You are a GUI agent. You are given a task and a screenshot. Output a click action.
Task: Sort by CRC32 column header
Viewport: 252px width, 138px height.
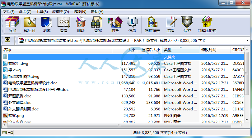(237, 50)
